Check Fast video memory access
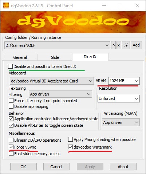Viewport: 146px width, 174px height. tap(11, 154)
